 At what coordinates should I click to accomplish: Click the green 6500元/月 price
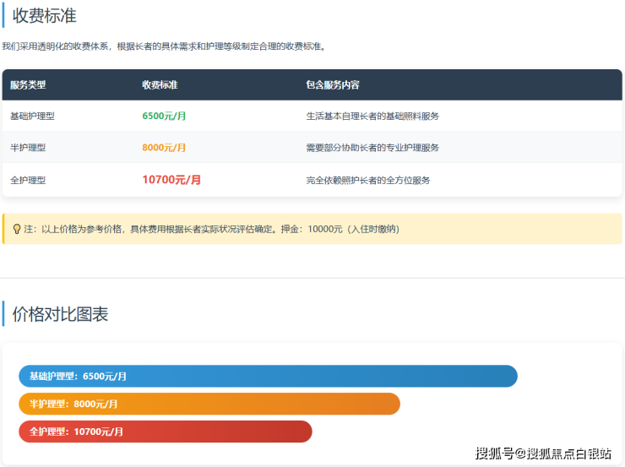coord(164,116)
